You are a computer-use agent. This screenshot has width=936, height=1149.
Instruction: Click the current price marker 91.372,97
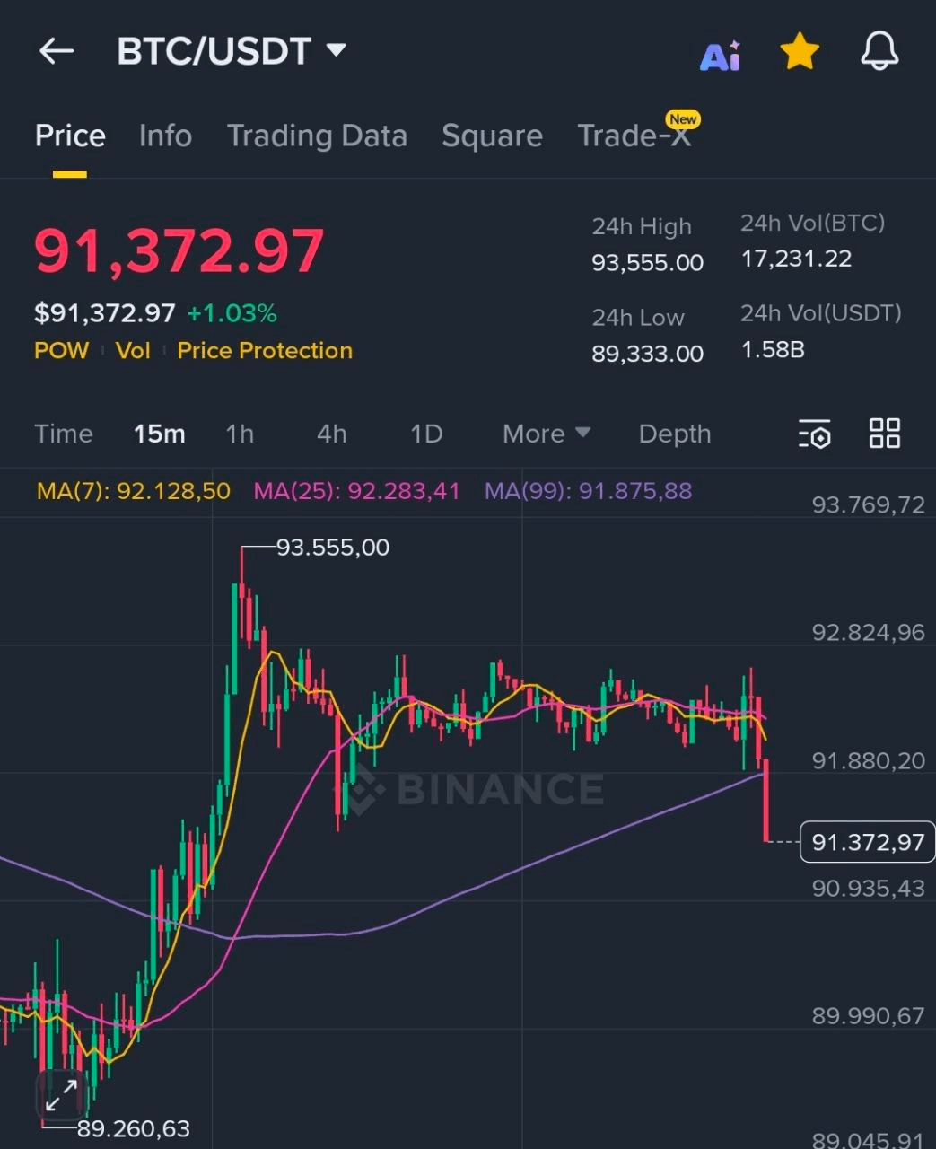tap(867, 842)
